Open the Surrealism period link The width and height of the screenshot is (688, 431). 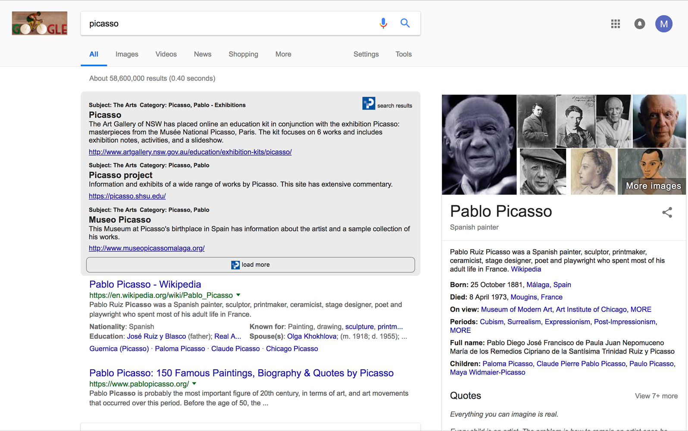[524, 322]
